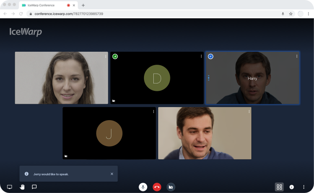The height and width of the screenshot is (193, 314).
Task: Open more options menu in bottom toolbar
Action: 304,187
